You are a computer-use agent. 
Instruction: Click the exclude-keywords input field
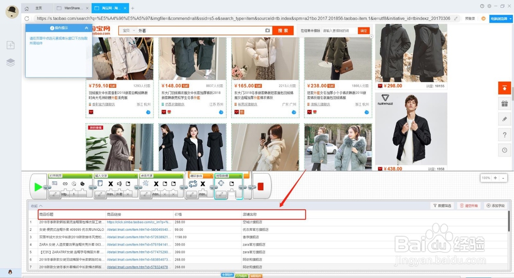(339, 30)
